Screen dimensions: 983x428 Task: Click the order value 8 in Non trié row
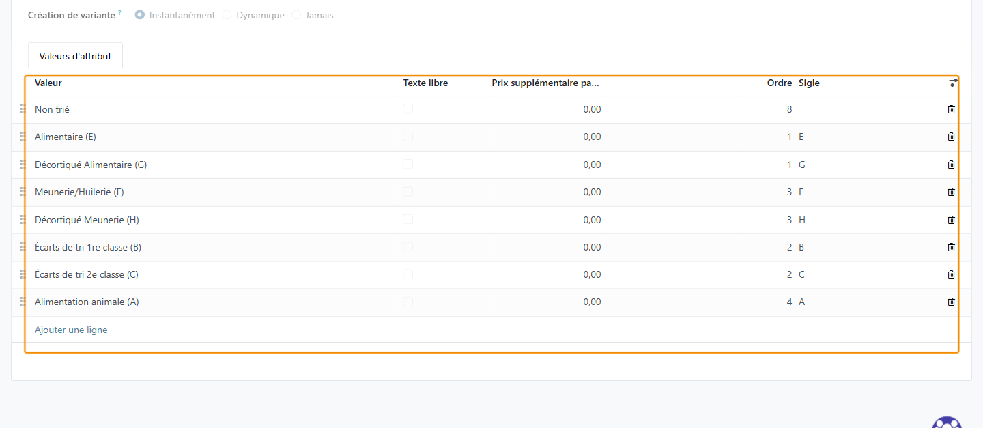point(789,109)
